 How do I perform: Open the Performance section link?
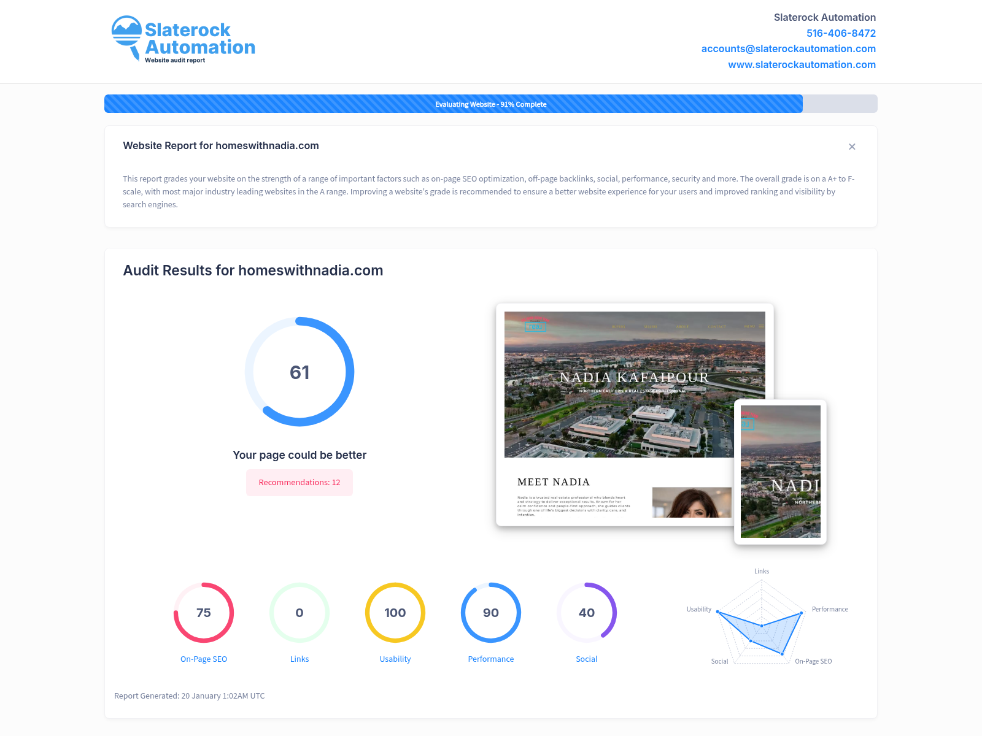pos(491,659)
